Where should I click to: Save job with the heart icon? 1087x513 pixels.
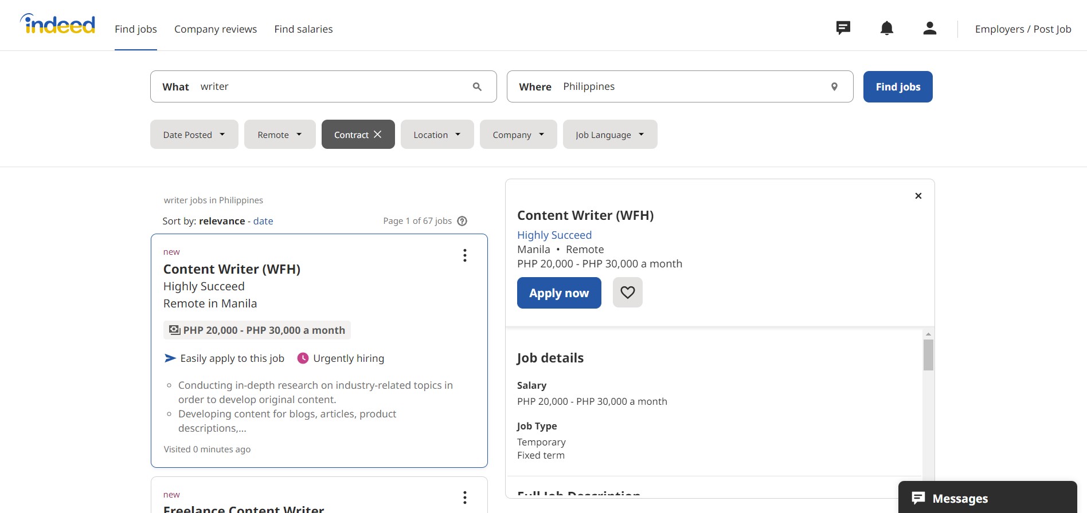click(627, 293)
